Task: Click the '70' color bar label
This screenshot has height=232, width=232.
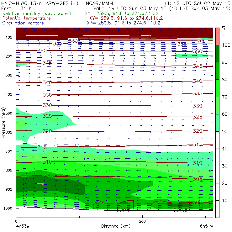Action: 224,97
